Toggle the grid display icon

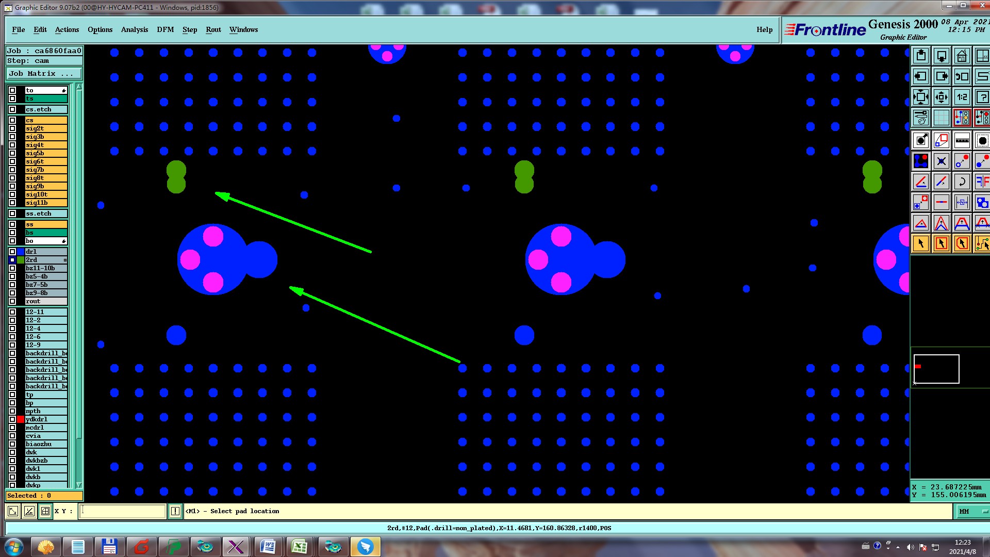941,118
